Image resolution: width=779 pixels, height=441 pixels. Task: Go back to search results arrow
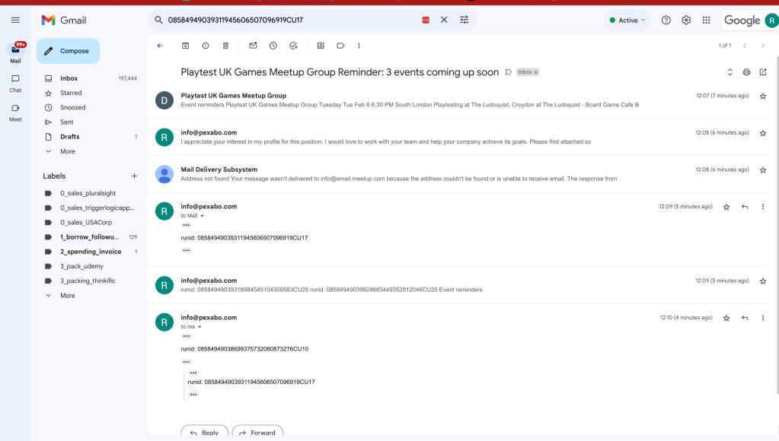(160, 46)
